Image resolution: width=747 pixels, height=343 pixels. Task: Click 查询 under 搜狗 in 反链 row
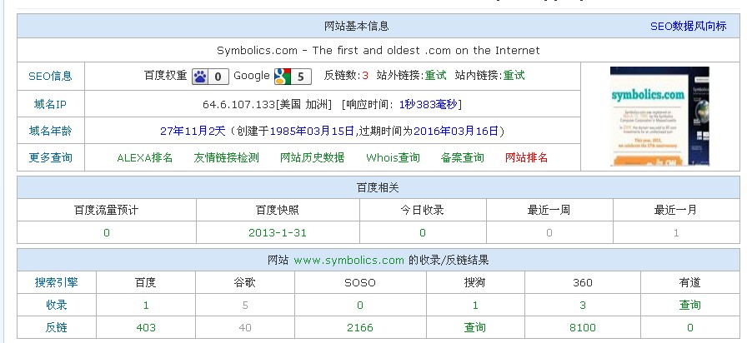pos(475,328)
